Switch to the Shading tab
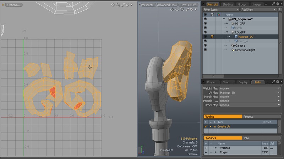 click(228, 4)
